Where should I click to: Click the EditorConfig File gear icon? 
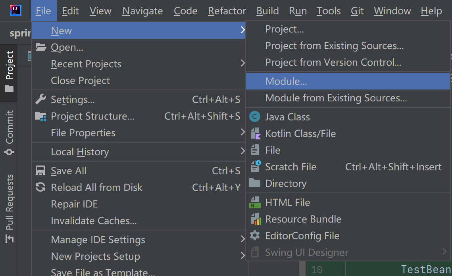pos(255,236)
